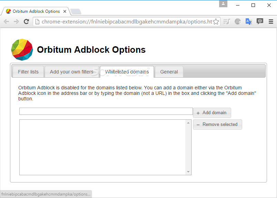Reload the options page
Viewport: 277px width, 198px height.
click(27, 22)
